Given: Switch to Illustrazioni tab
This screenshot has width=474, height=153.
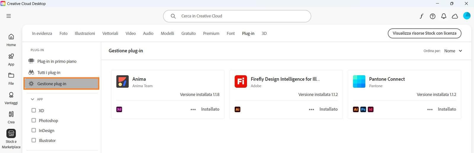Looking at the screenshot, I should [85, 33].
